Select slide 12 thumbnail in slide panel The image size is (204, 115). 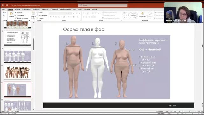pos(18,105)
